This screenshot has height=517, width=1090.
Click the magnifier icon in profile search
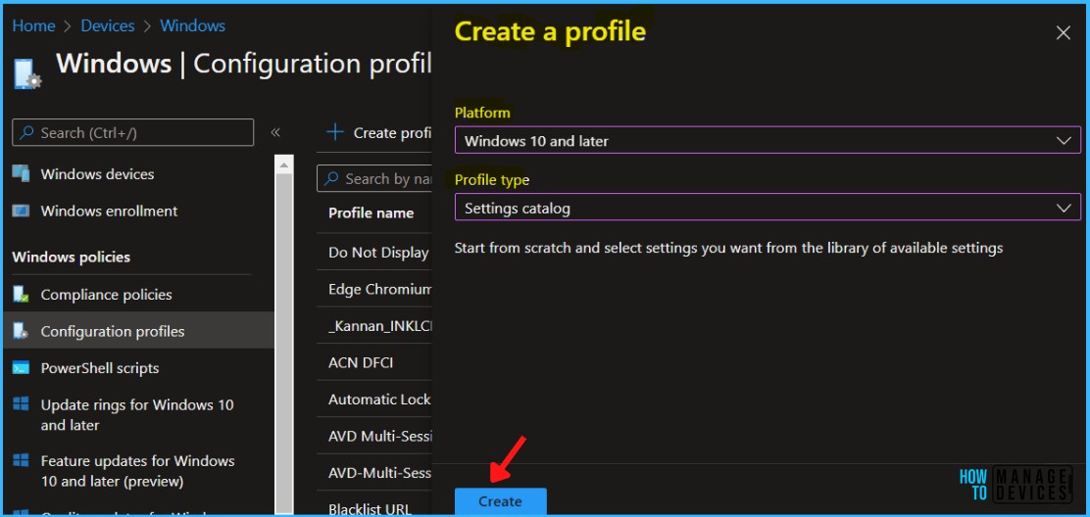(332, 178)
